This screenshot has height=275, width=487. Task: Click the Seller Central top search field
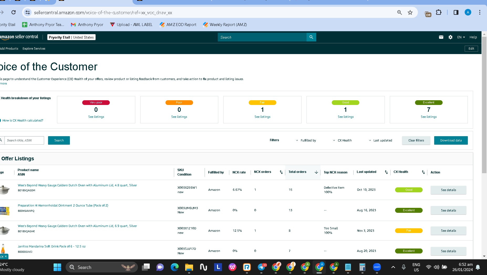pyautogui.click(x=262, y=37)
